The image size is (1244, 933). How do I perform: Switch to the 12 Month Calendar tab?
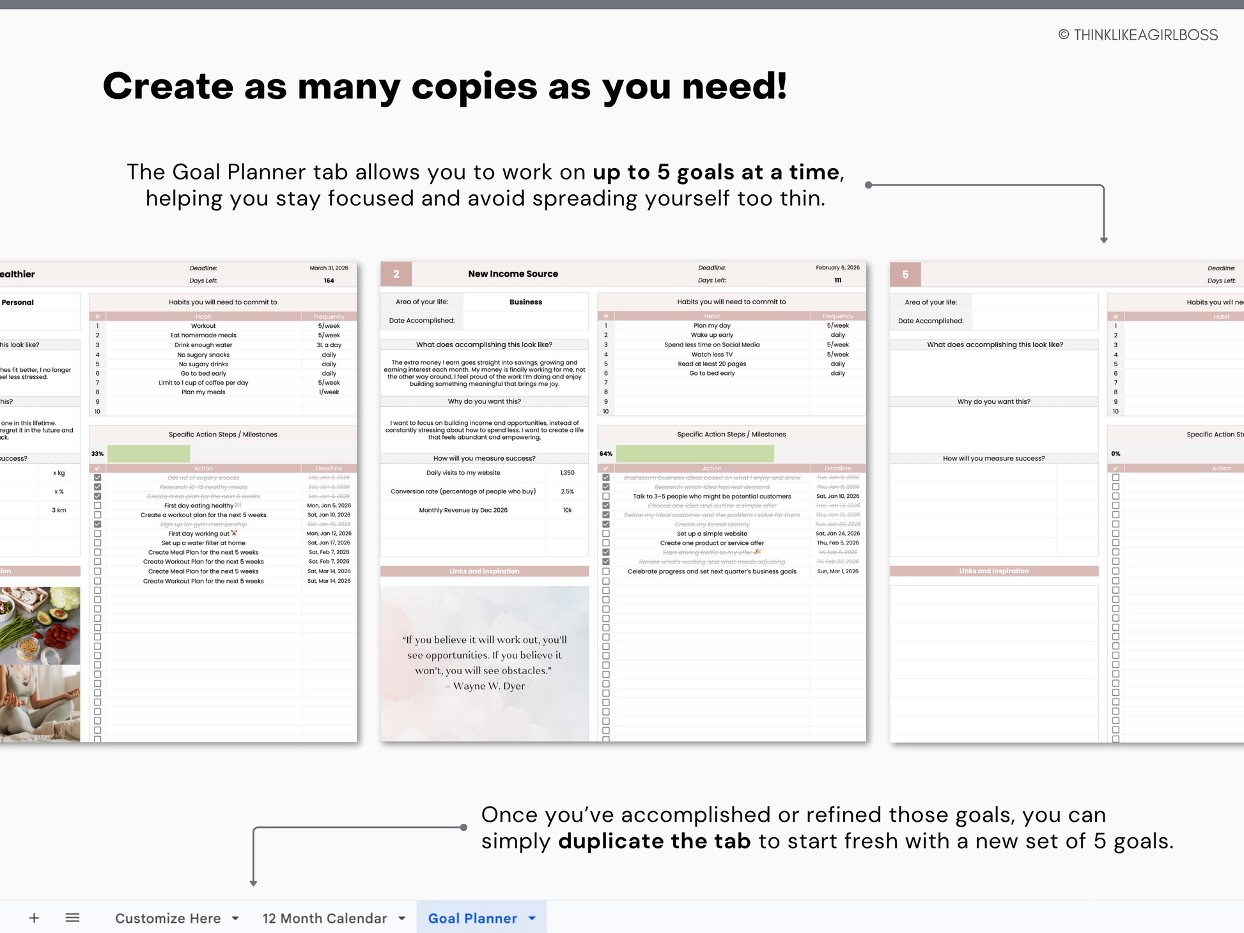(324, 918)
